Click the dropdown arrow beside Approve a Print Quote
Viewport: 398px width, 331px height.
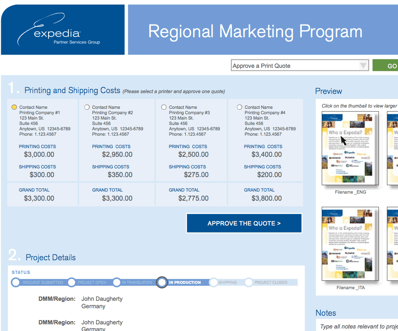363,66
